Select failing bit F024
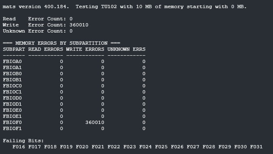 (145, 147)
